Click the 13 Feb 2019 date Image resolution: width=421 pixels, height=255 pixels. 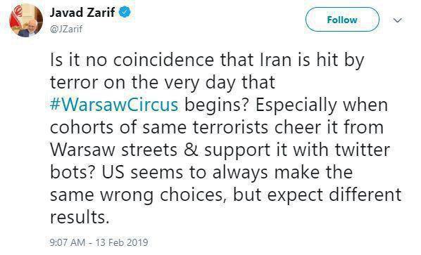(x=122, y=242)
